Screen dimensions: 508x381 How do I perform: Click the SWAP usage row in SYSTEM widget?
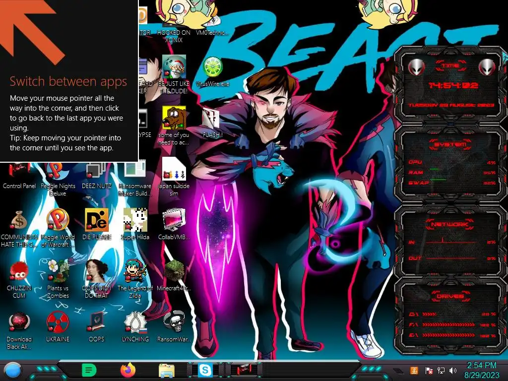pyautogui.click(x=452, y=183)
